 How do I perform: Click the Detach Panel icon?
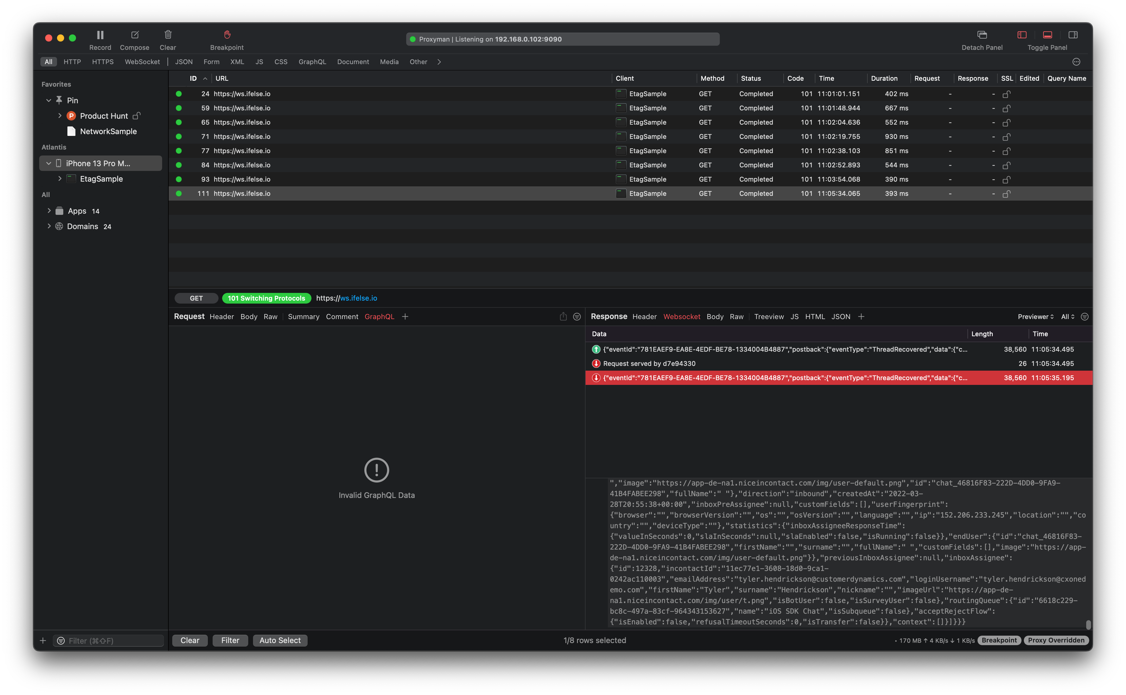982,35
